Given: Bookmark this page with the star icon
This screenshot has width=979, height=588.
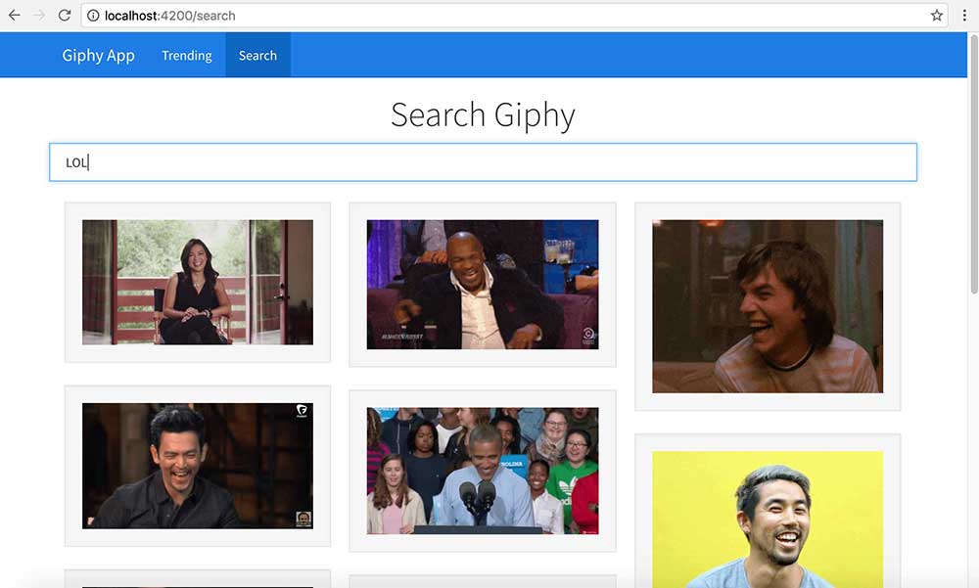Looking at the screenshot, I should [x=937, y=16].
